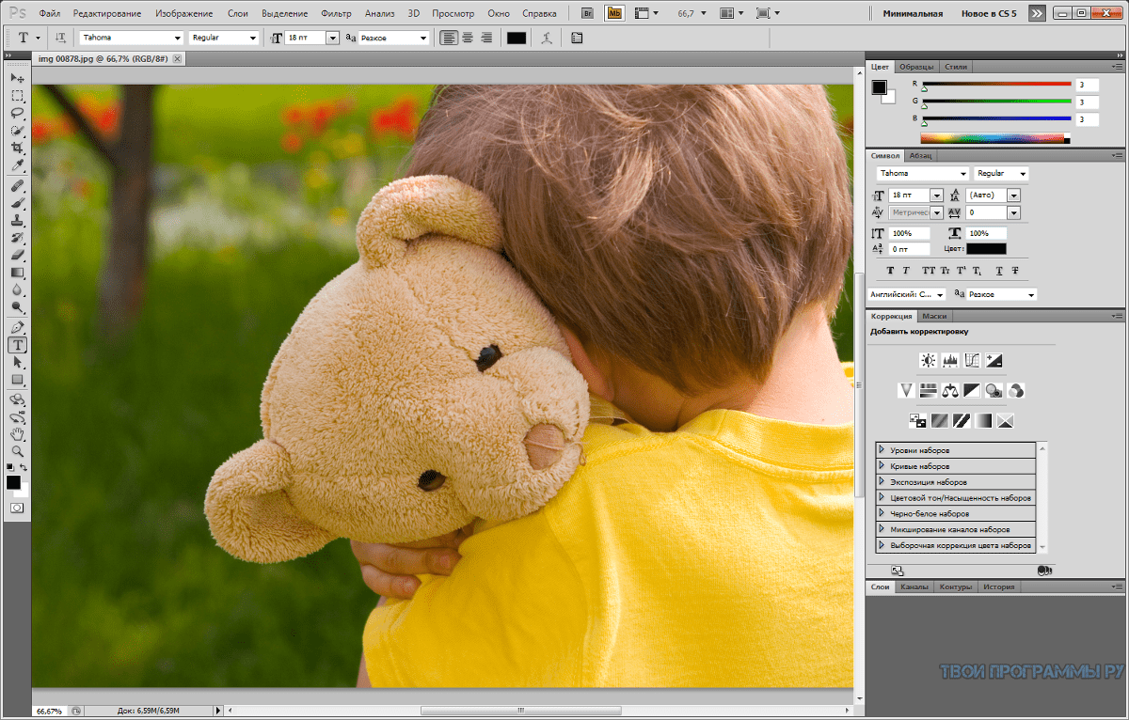Click the color spectrum ramp in Цвет panel
1129x720 pixels.
click(995, 138)
